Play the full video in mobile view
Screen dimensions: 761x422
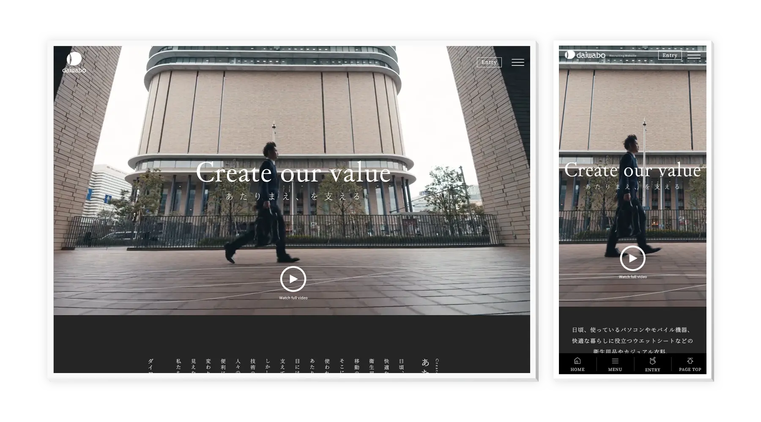pyautogui.click(x=632, y=258)
